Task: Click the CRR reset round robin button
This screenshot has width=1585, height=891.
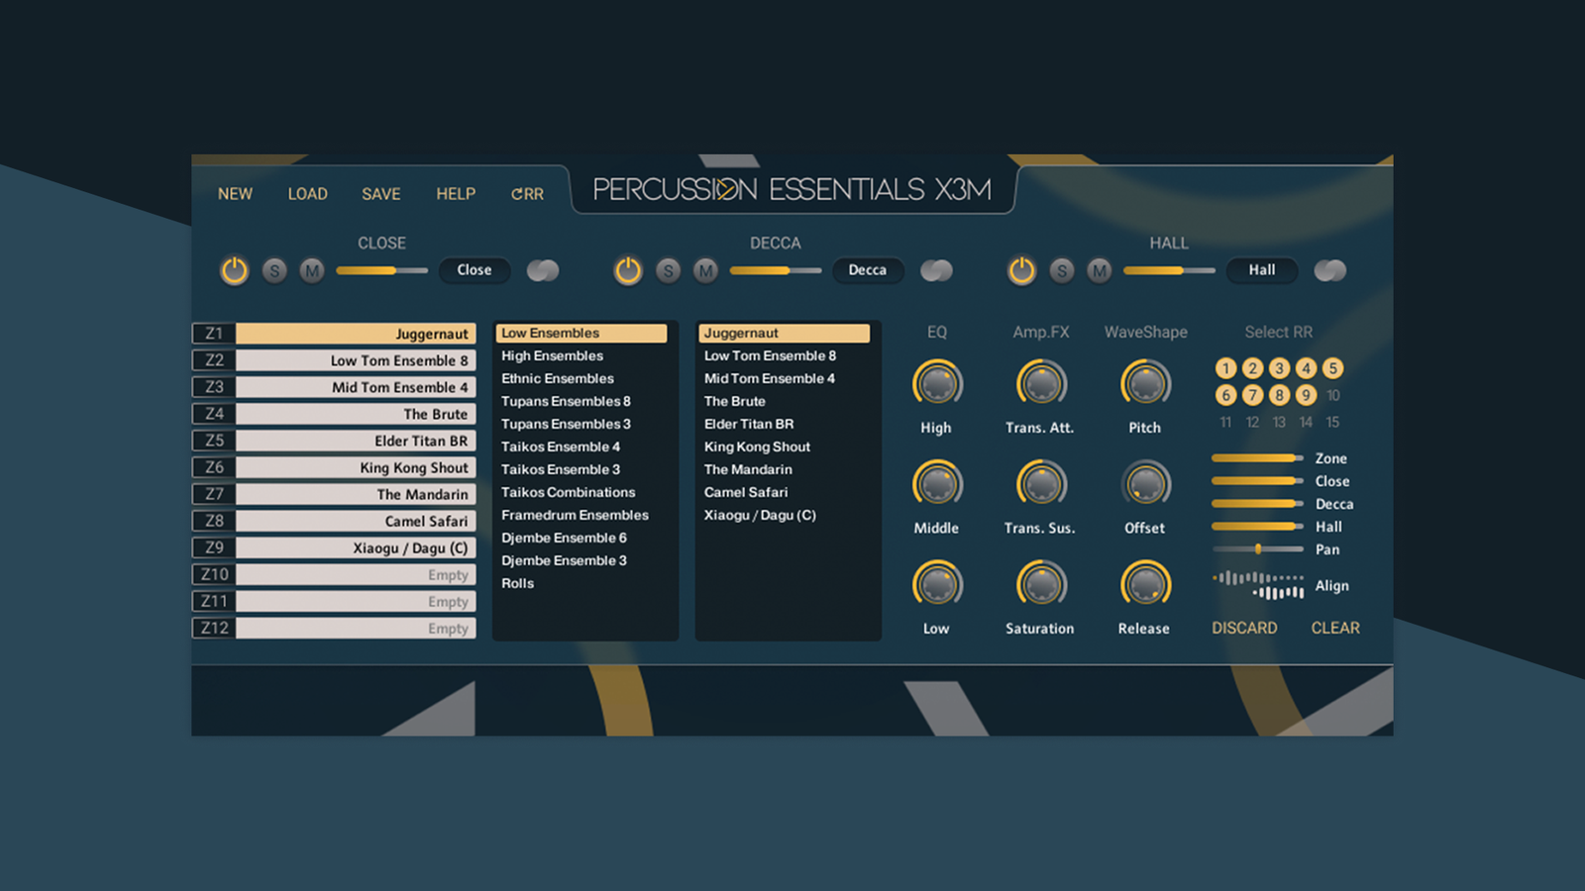Action: click(527, 194)
